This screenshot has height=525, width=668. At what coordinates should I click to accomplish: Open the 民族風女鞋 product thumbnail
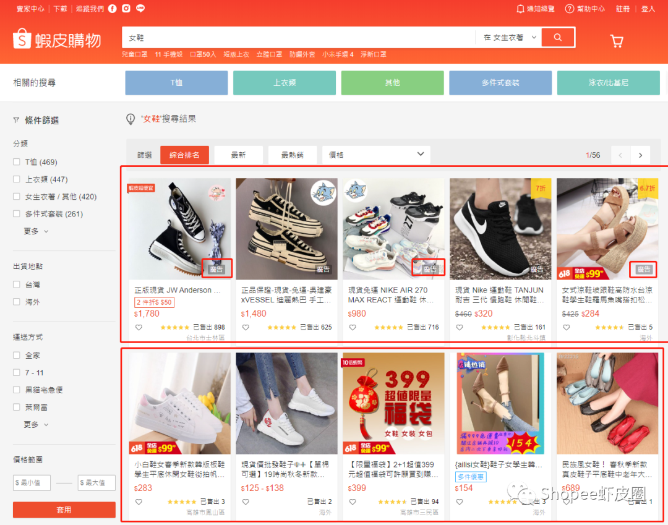tap(607, 403)
